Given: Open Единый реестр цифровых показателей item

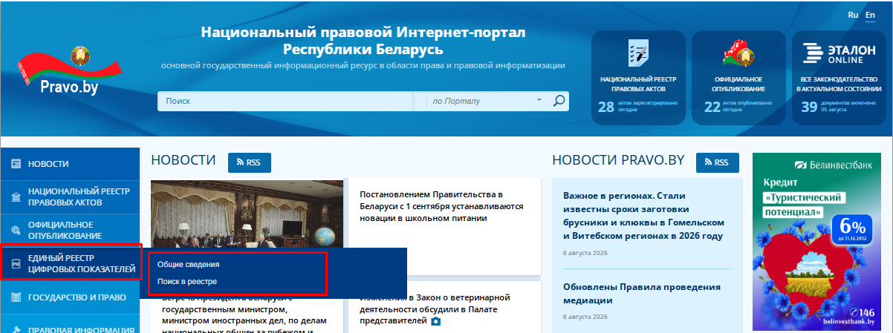Looking at the screenshot, I should (71, 263).
